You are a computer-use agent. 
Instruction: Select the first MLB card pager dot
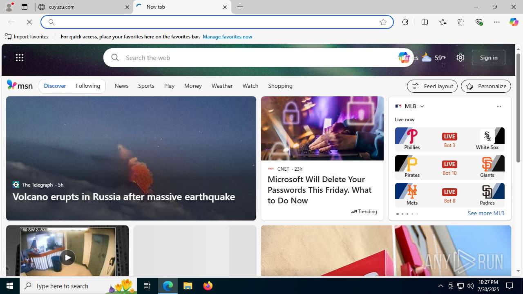click(x=397, y=214)
